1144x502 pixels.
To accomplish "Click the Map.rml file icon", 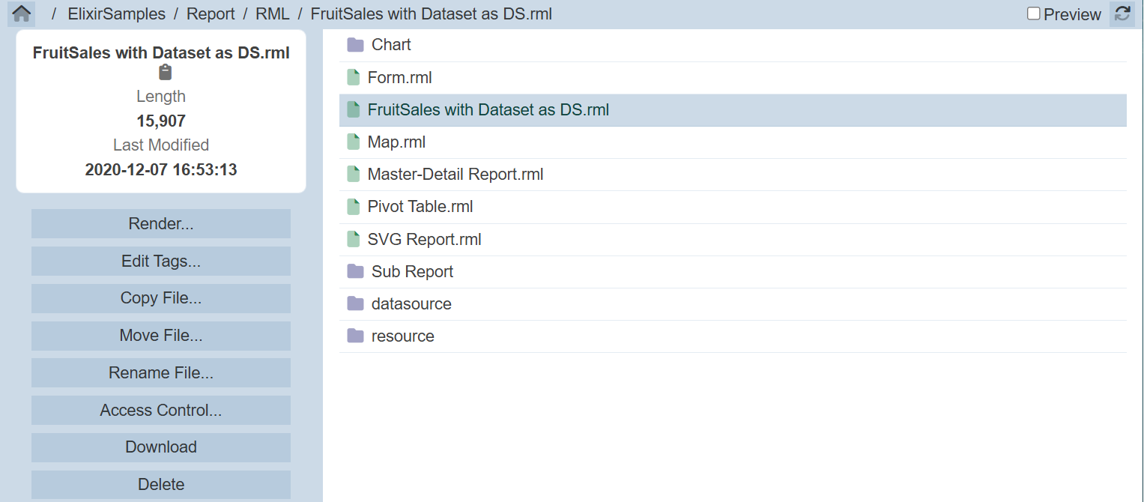I will [354, 142].
